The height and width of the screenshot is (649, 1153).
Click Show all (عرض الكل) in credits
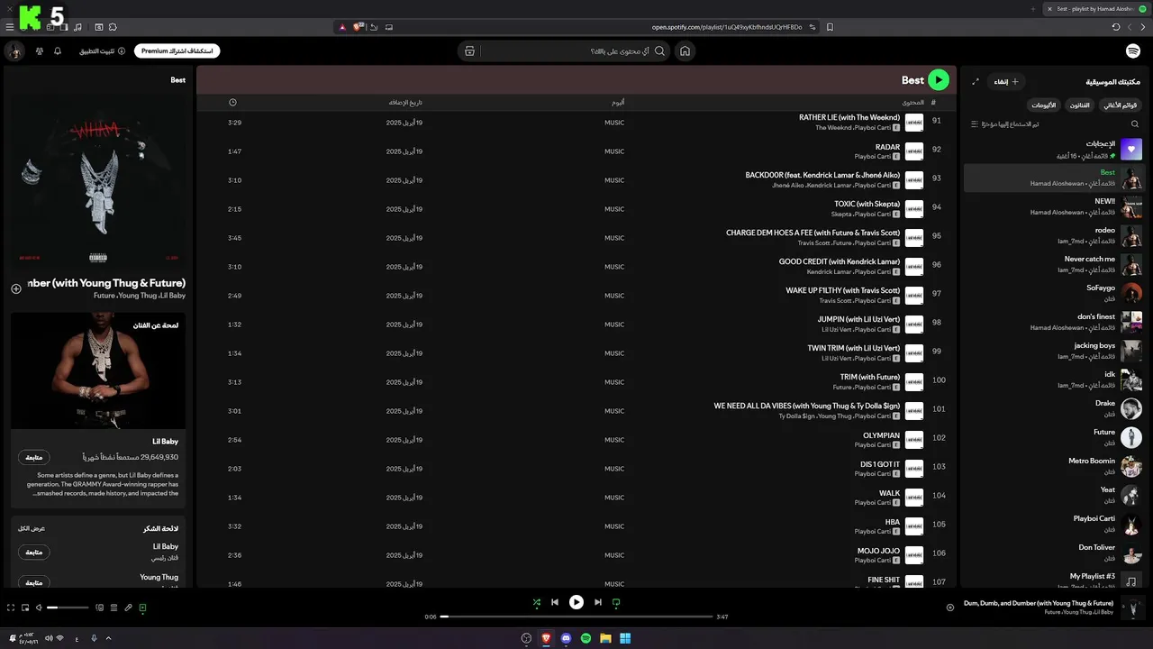point(32,528)
